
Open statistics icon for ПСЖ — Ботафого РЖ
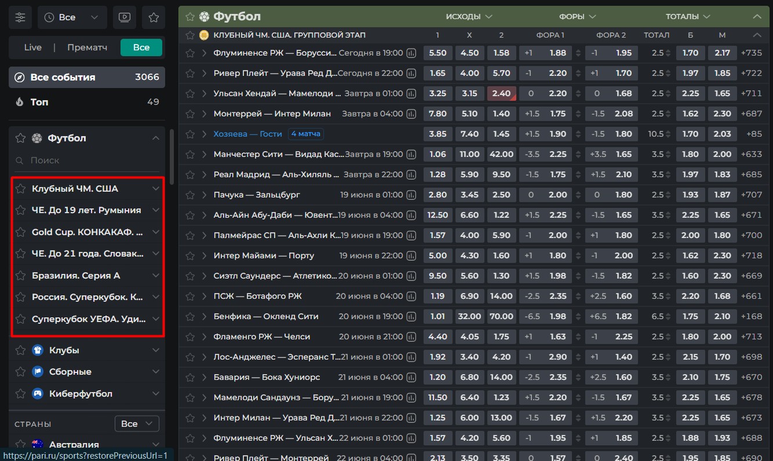[x=411, y=296]
